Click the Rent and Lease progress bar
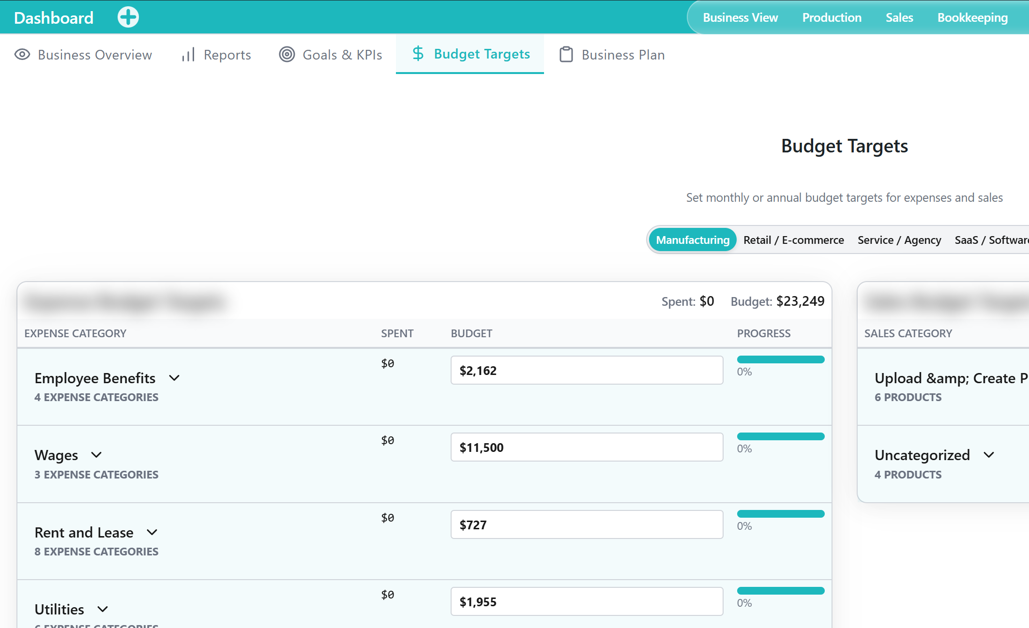Viewport: 1029px width, 628px height. 780,514
